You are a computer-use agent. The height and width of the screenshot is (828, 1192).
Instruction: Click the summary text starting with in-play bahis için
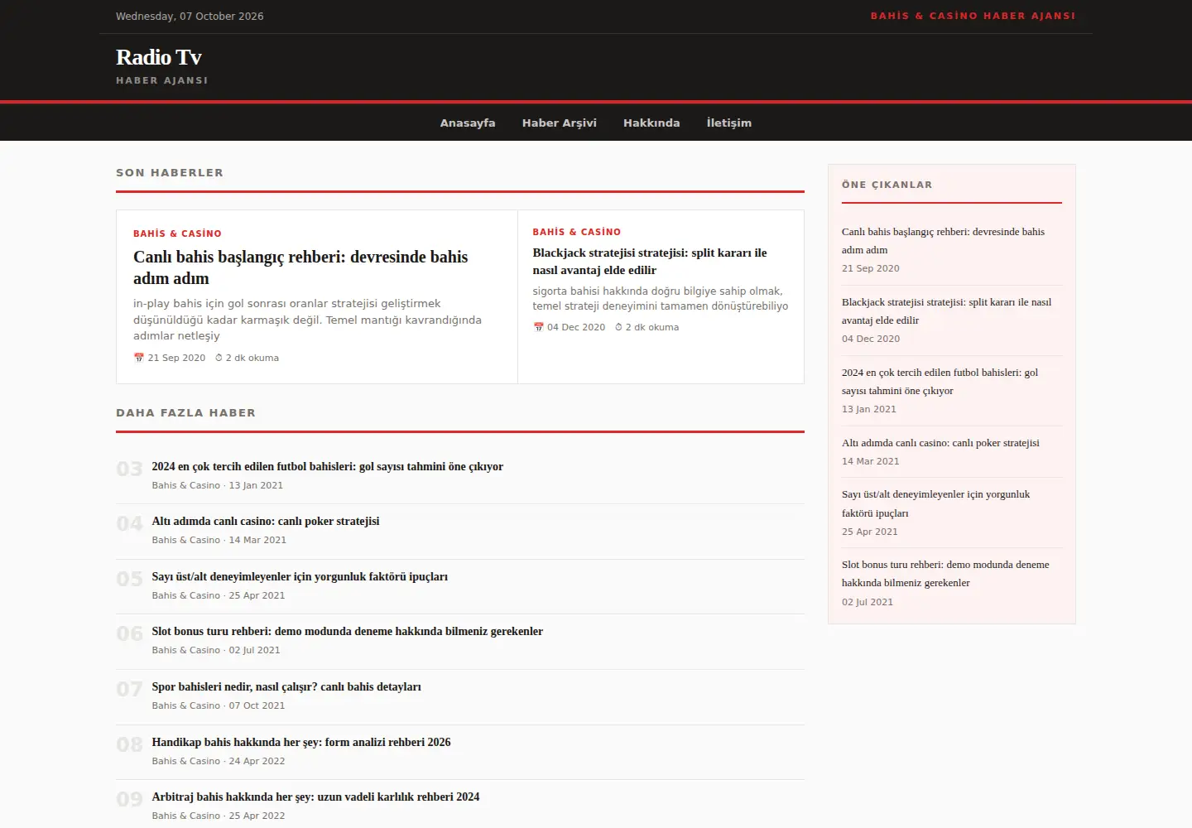pos(307,320)
